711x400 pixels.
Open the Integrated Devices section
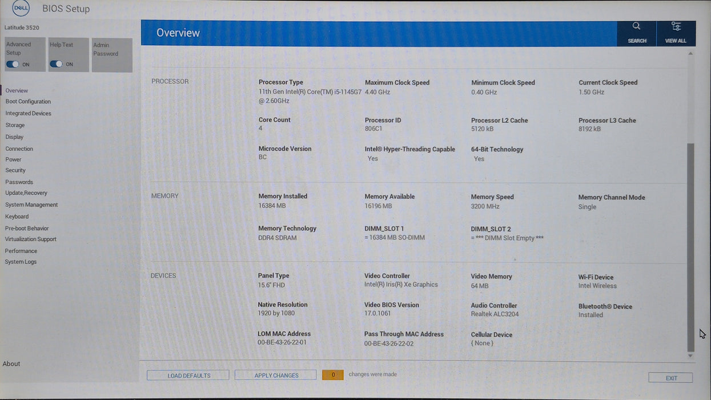pyautogui.click(x=28, y=114)
